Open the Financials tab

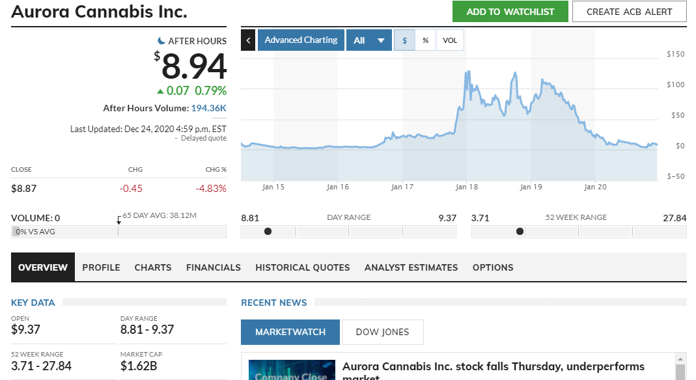[x=214, y=267]
